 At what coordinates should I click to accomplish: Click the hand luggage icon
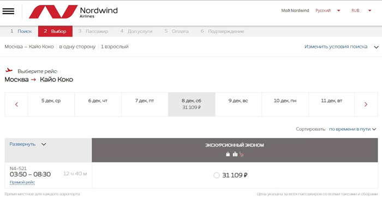click(x=228, y=154)
